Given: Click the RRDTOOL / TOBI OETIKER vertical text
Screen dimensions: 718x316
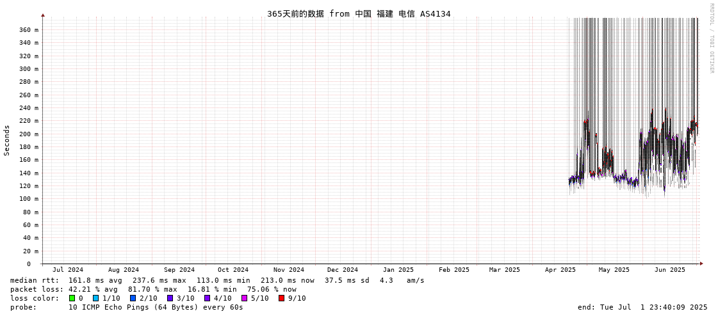Looking at the screenshot, I should point(712,38).
